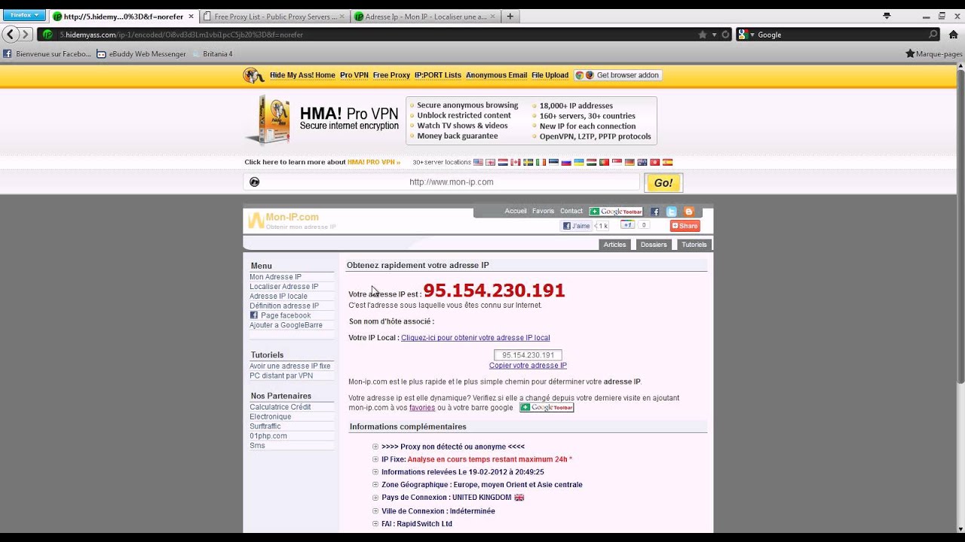Open the Contact link in Mon-IP header
The image size is (965, 542).
click(x=571, y=212)
